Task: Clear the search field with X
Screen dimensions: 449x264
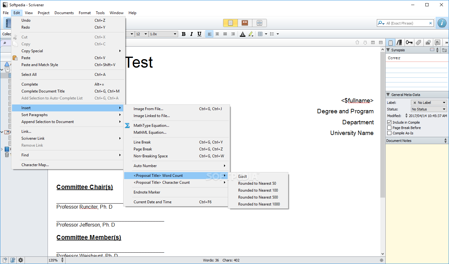Action: pos(430,23)
